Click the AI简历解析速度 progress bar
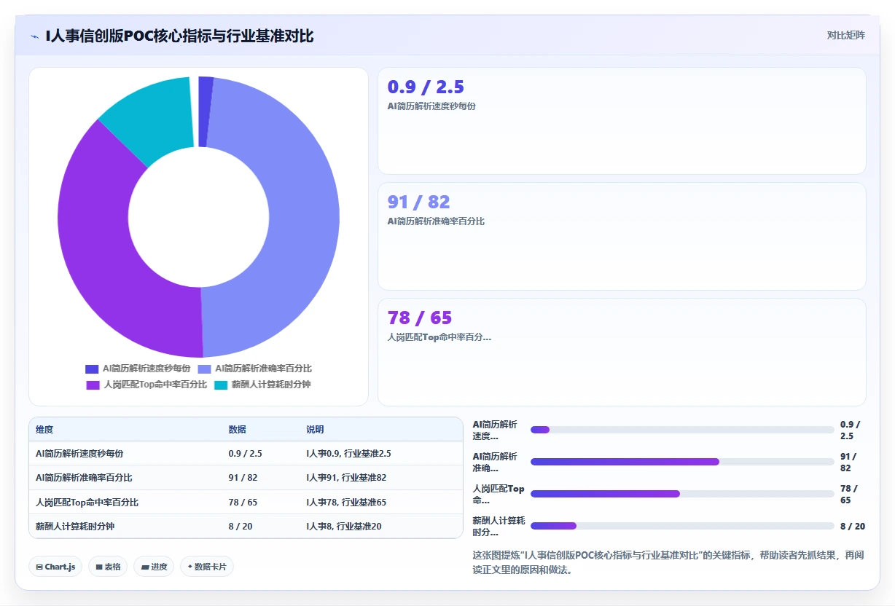 pos(682,430)
